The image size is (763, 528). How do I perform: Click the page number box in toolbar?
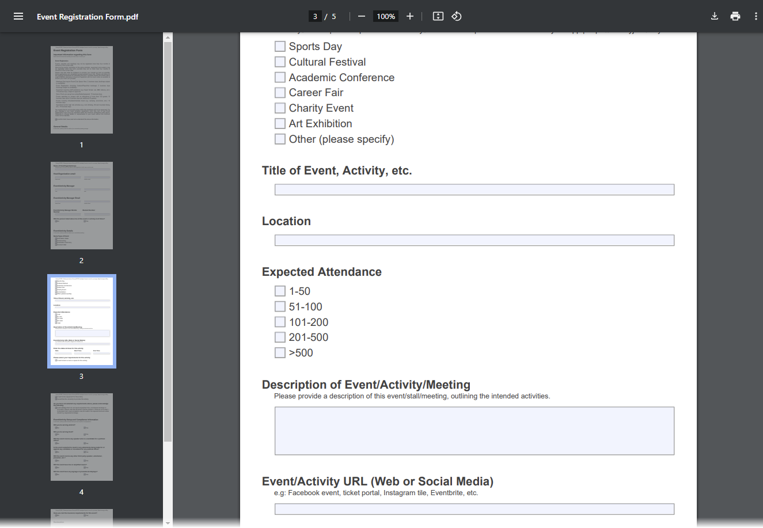tap(315, 16)
